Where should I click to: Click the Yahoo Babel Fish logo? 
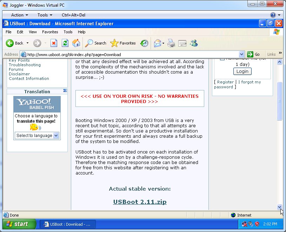pyautogui.click(x=37, y=104)
